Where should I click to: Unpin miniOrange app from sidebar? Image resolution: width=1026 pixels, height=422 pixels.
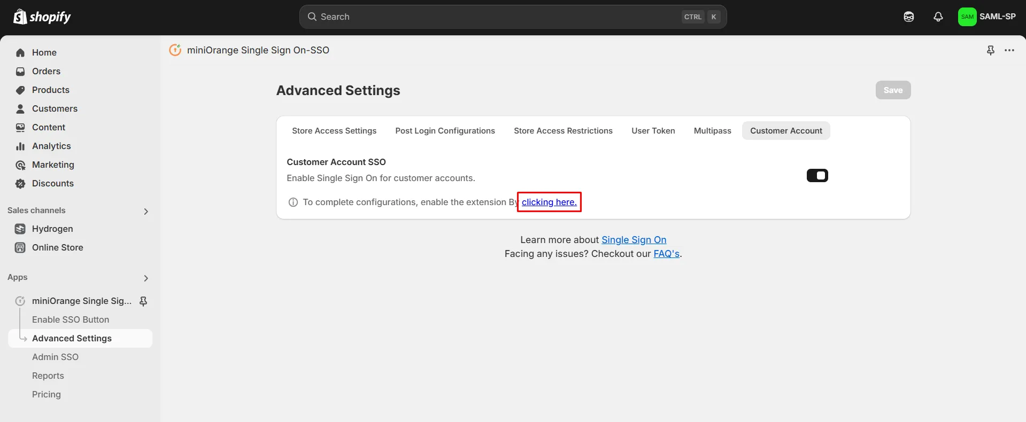[143, 301]
